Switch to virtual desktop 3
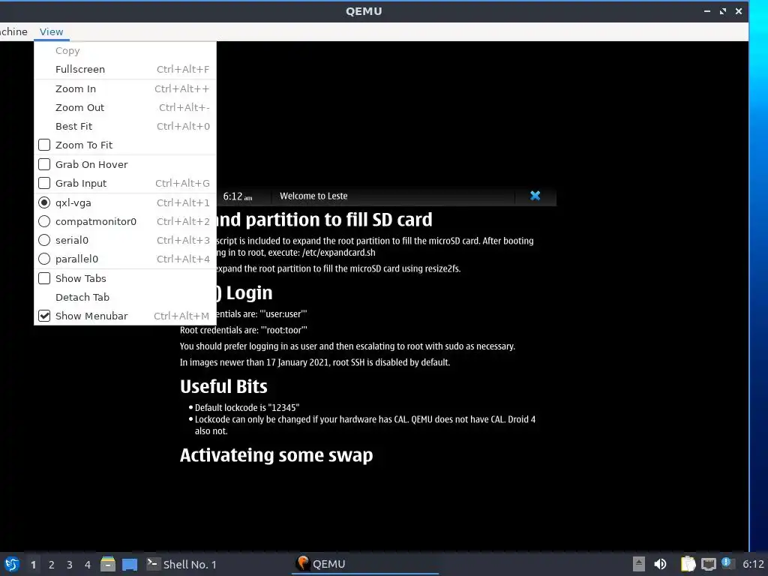The width and height of the screenshot is (768, 576). [x=70, y=565]
